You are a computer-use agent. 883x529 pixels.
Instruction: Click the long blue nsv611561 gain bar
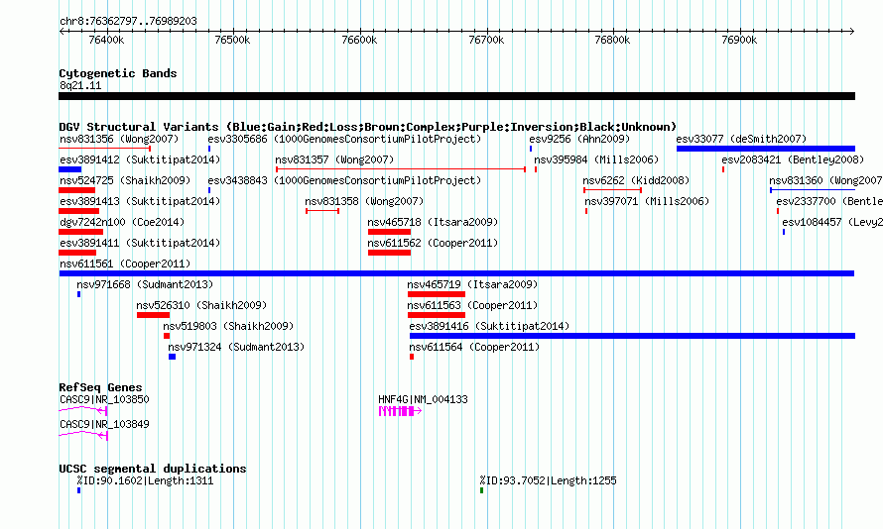click(456, 273)
